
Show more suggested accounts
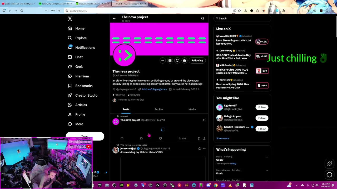tap(223, 138)
